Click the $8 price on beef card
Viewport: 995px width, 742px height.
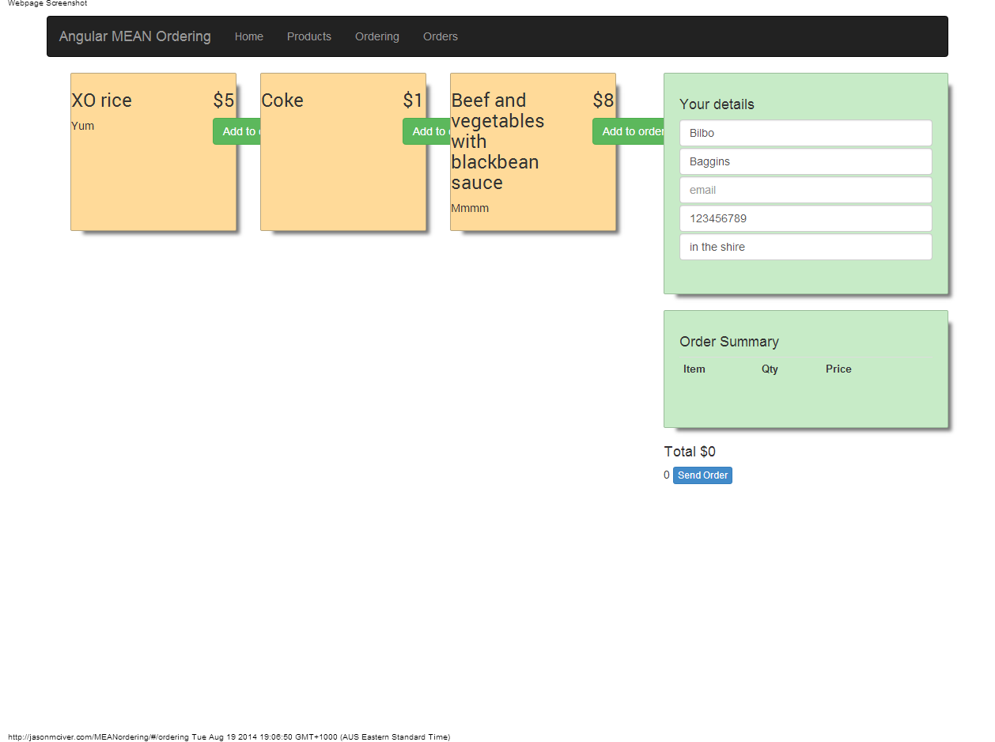[603, 100]
